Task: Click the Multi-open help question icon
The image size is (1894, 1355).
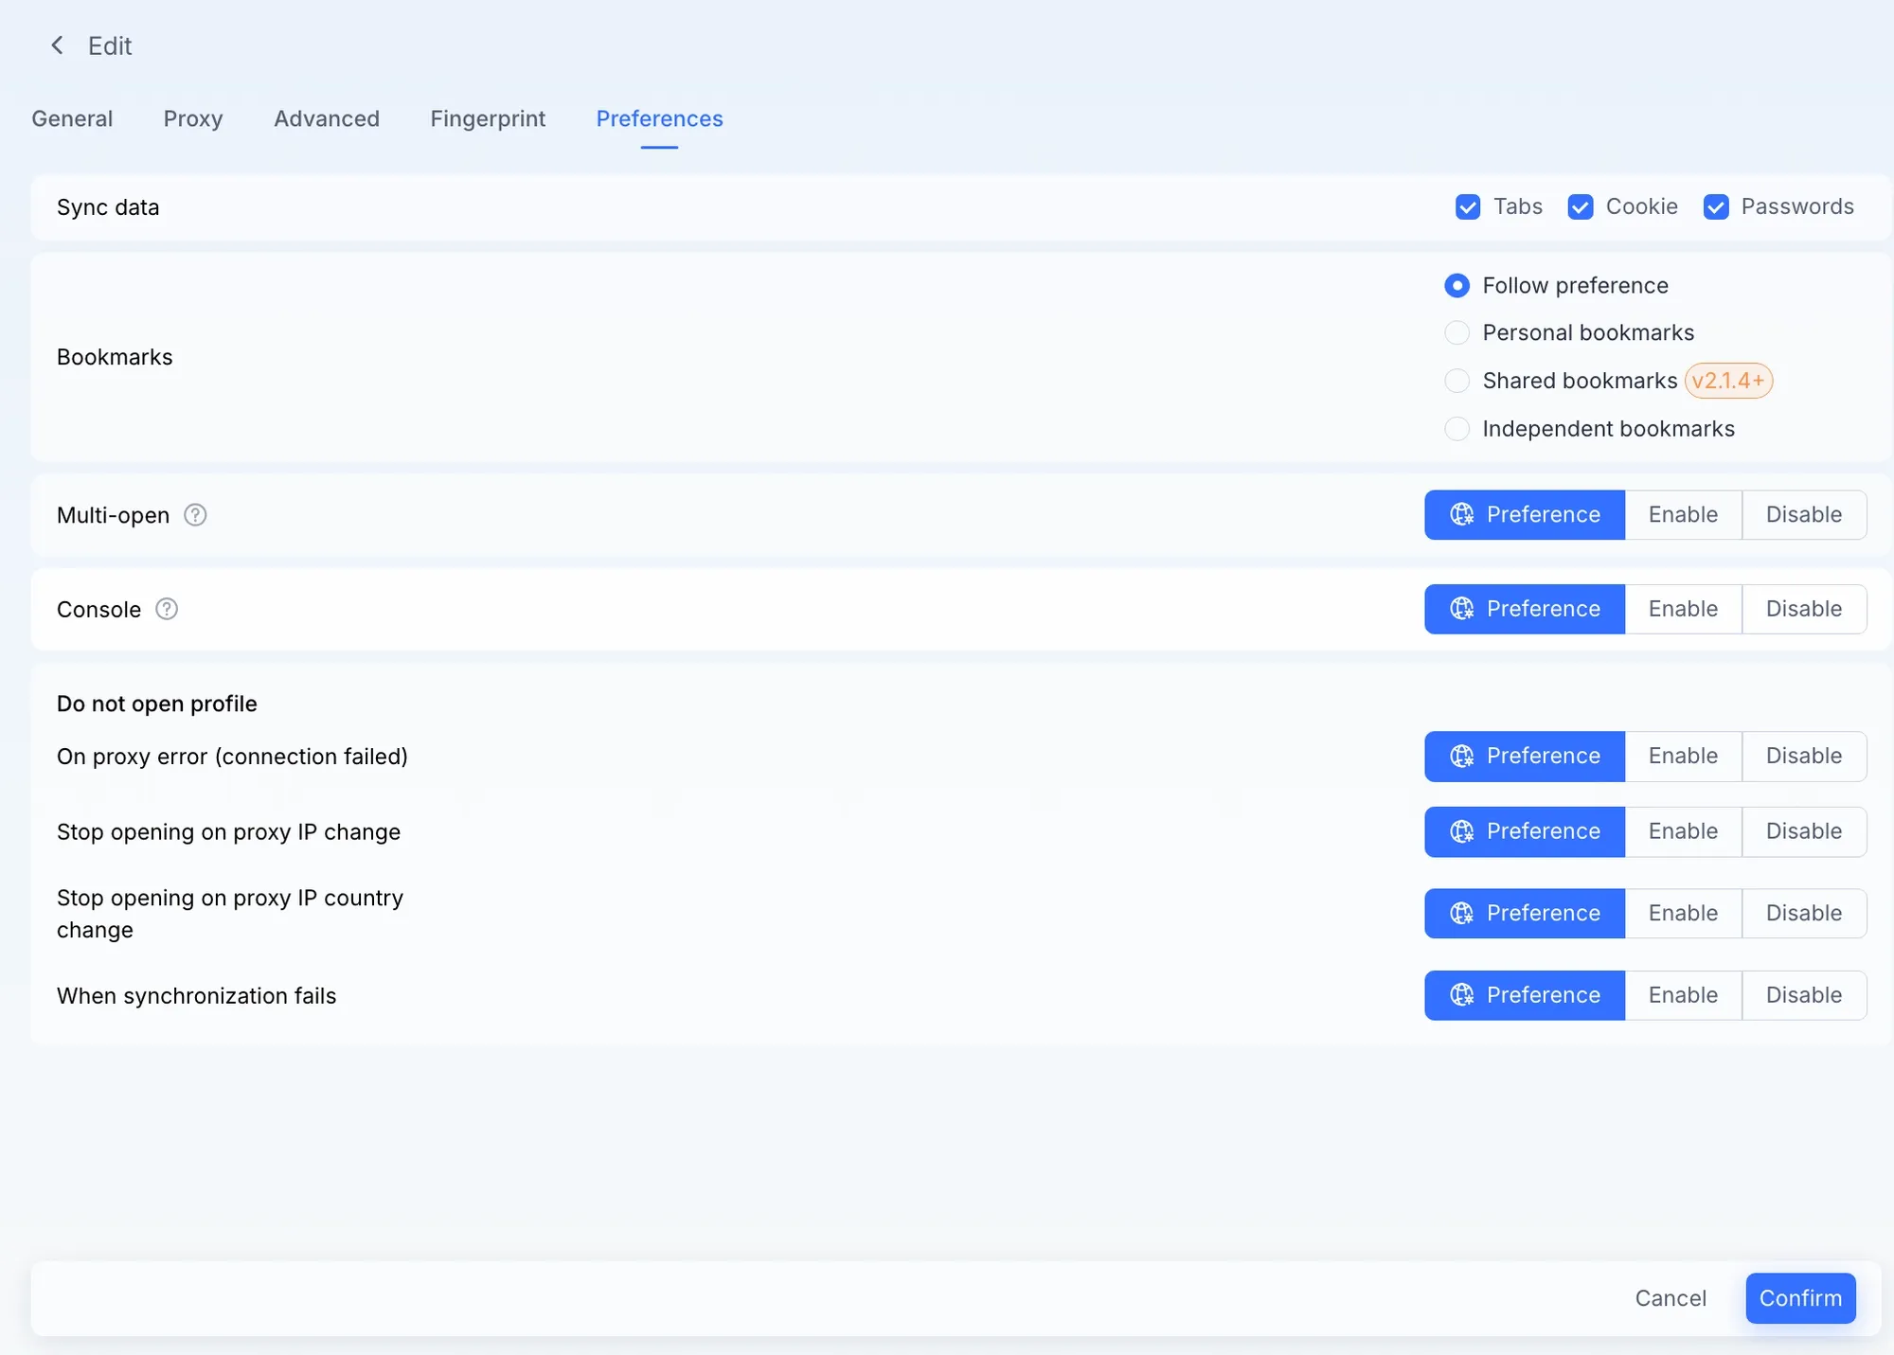Action: (195, 515)
